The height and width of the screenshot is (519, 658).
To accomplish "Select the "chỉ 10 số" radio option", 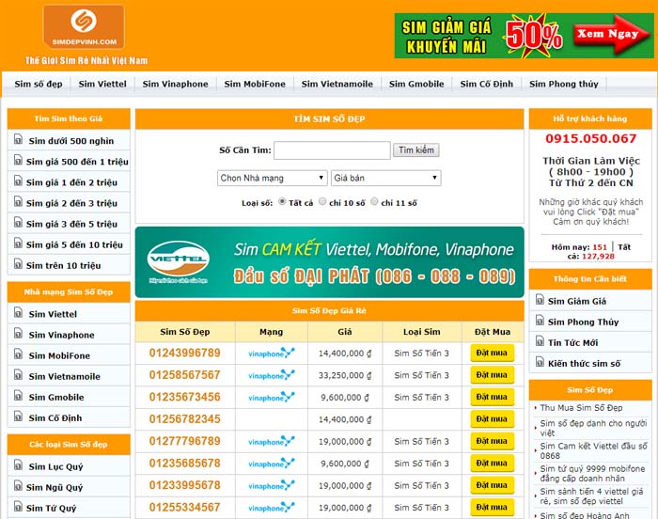I will [x=322, y=202].
